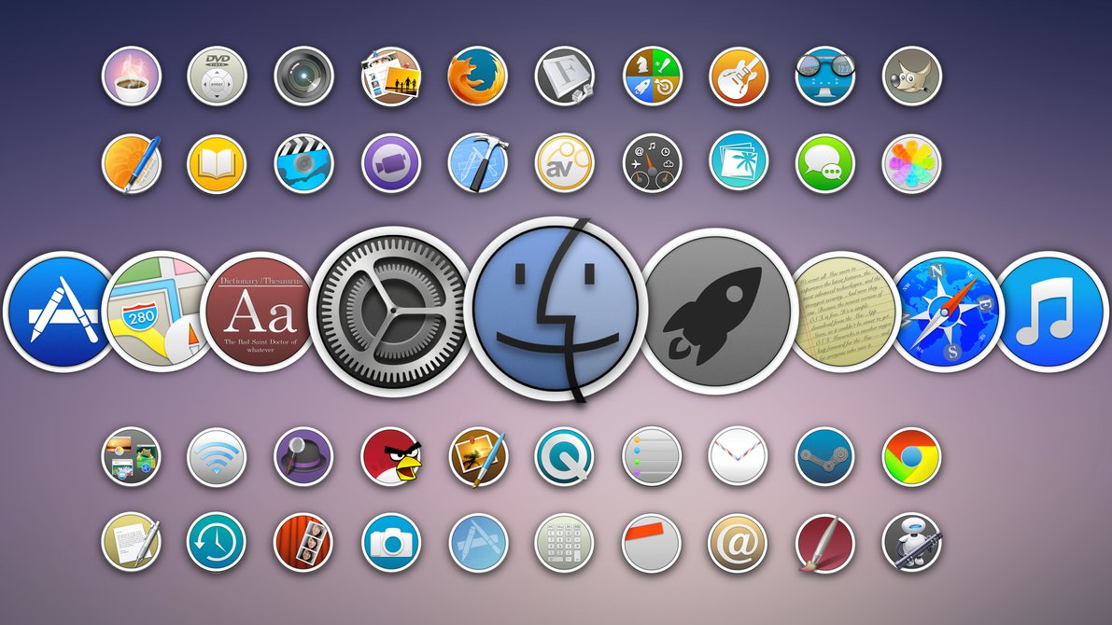
Task: Open the steaming coffee cup icon
Action: point(132,76)
